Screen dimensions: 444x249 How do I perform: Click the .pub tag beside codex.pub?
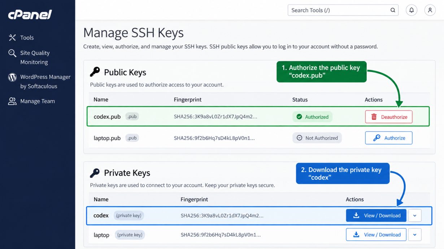pyautogui.click(x=132, y=117)
